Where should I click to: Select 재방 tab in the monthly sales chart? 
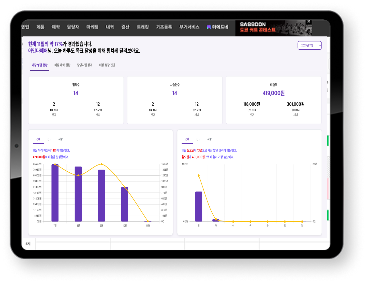pyautogui.click(x=60, y=139)
